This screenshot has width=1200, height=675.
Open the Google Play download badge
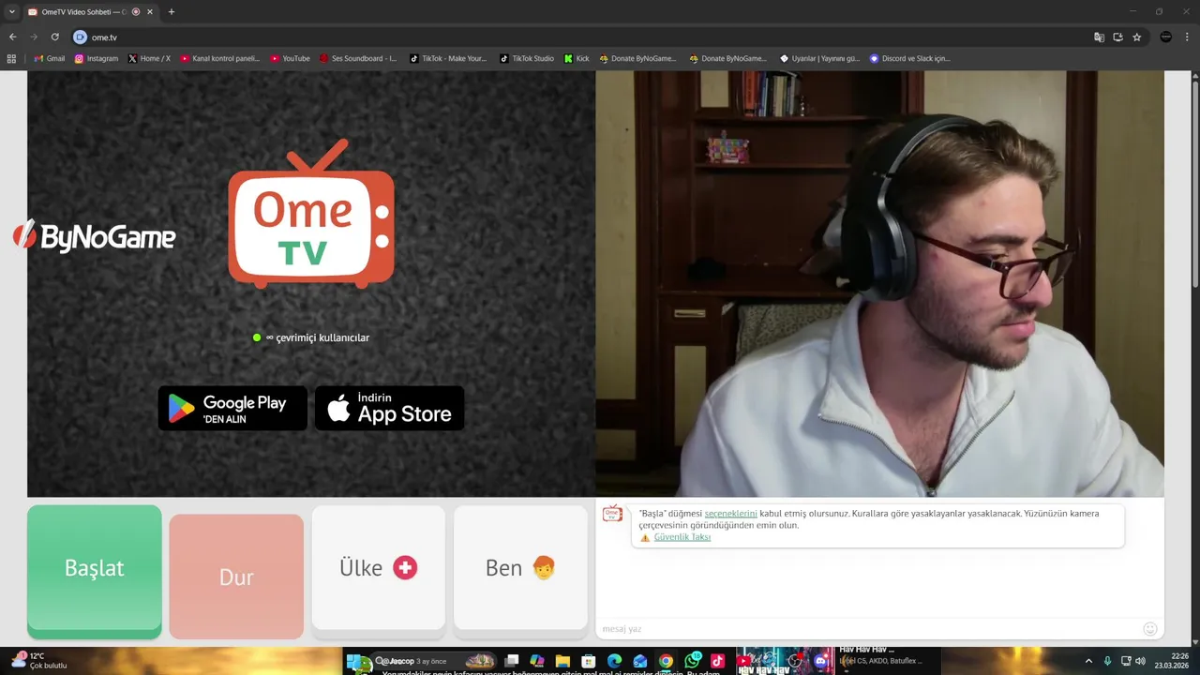coord(232,408)
